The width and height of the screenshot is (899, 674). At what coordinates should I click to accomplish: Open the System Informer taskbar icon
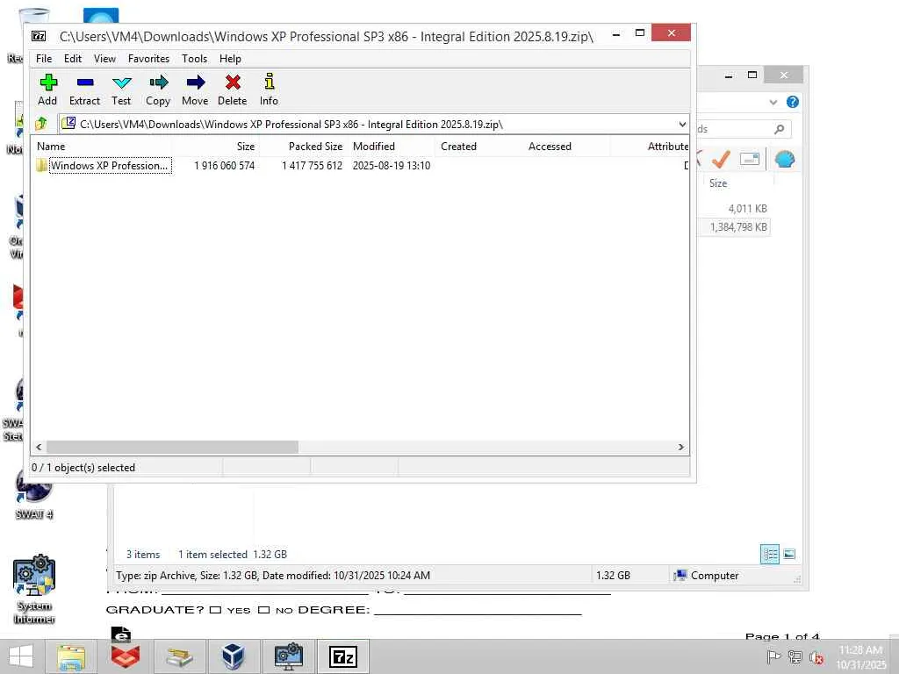(288, 656)
